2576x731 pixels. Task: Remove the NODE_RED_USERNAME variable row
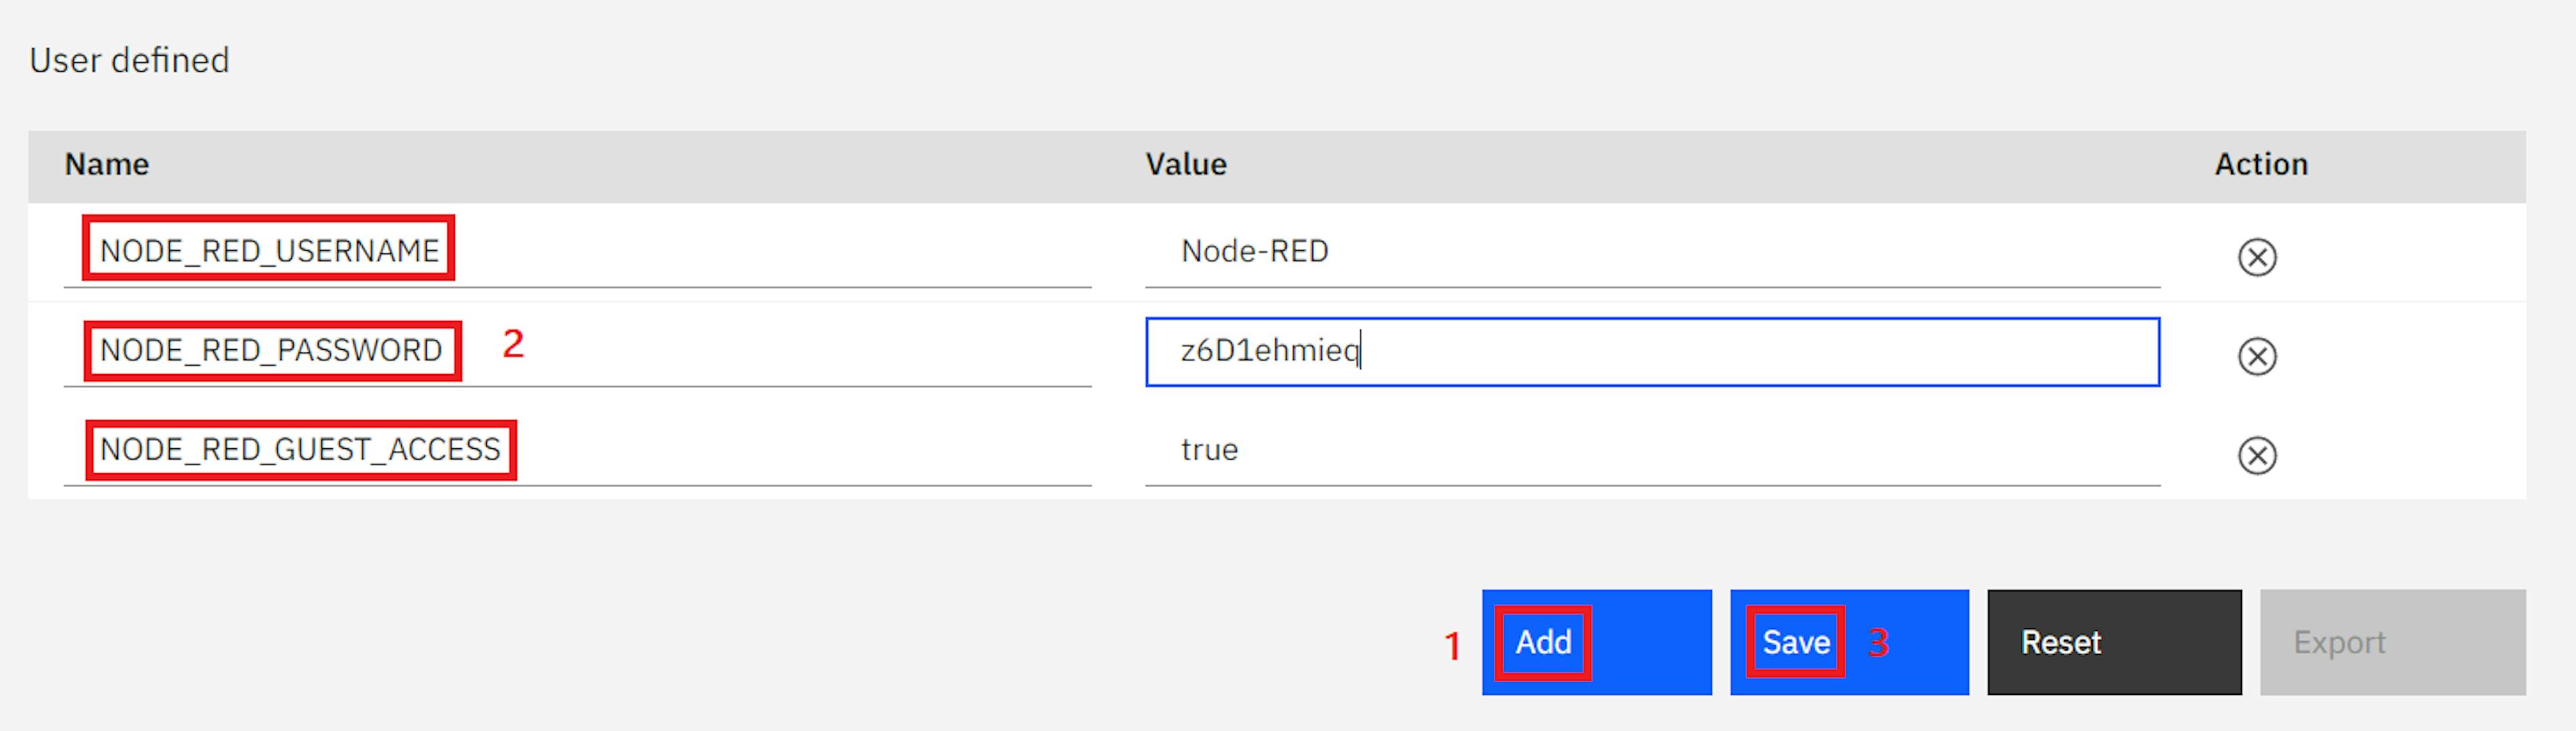point(2257,257)
